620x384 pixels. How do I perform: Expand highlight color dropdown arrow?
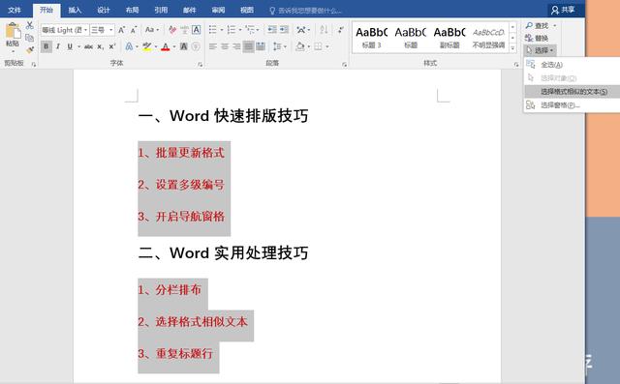click(155, 46)
